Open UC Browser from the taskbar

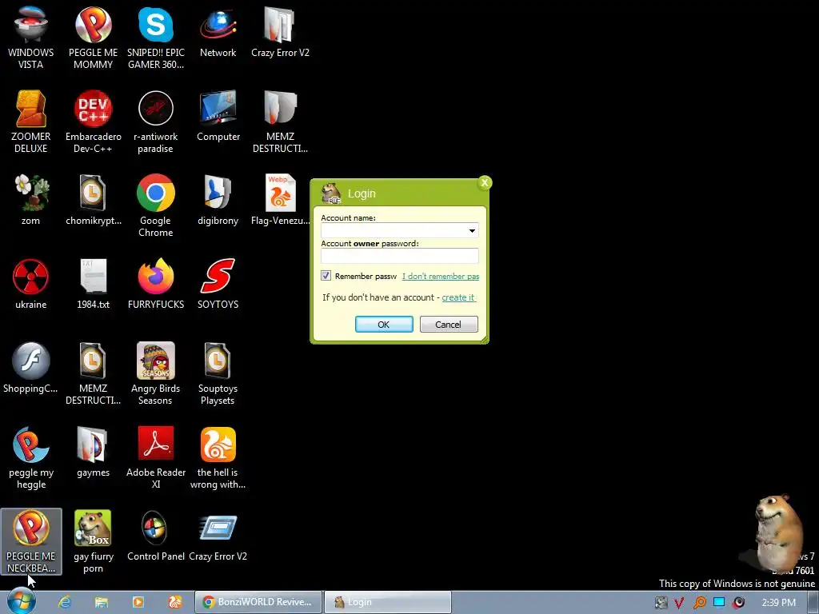click(x=175, y=602)
